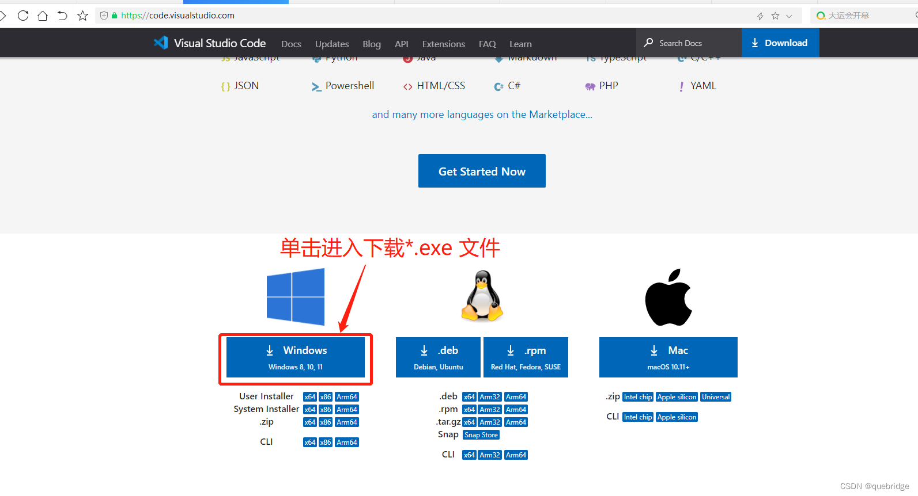
Task: Download the Windows 8, 10, 11 installer
Action: pyautogui.click(x=296, y=357)
